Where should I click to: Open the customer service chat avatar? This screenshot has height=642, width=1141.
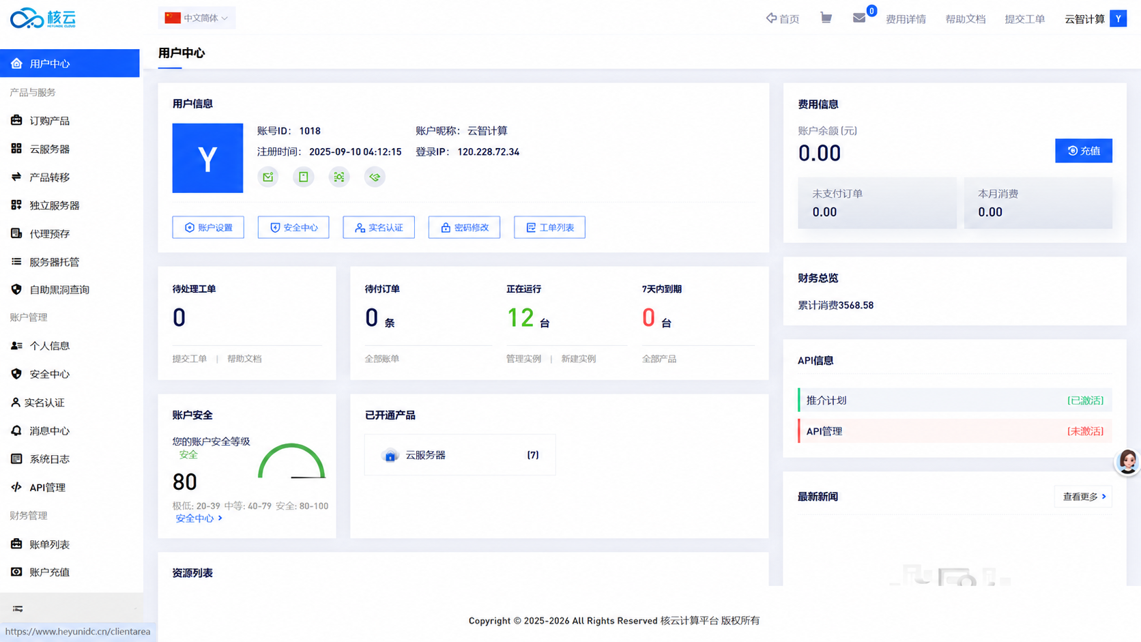[1127, 462]
